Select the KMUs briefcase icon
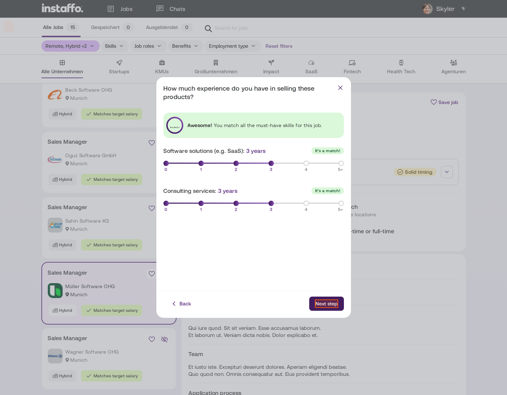 click(162, 63)
